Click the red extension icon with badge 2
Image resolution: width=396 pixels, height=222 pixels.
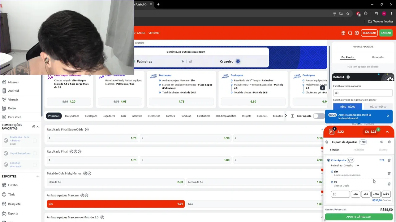(x=358, y=14)
